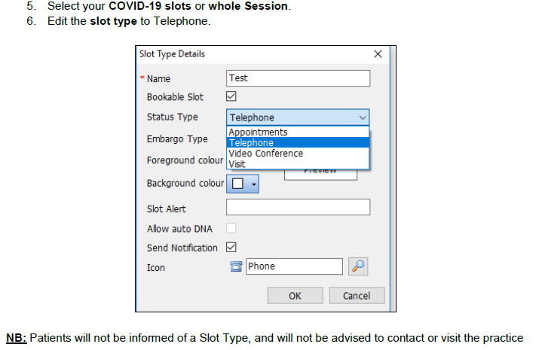Click the Cancel button

coord(356,296)
